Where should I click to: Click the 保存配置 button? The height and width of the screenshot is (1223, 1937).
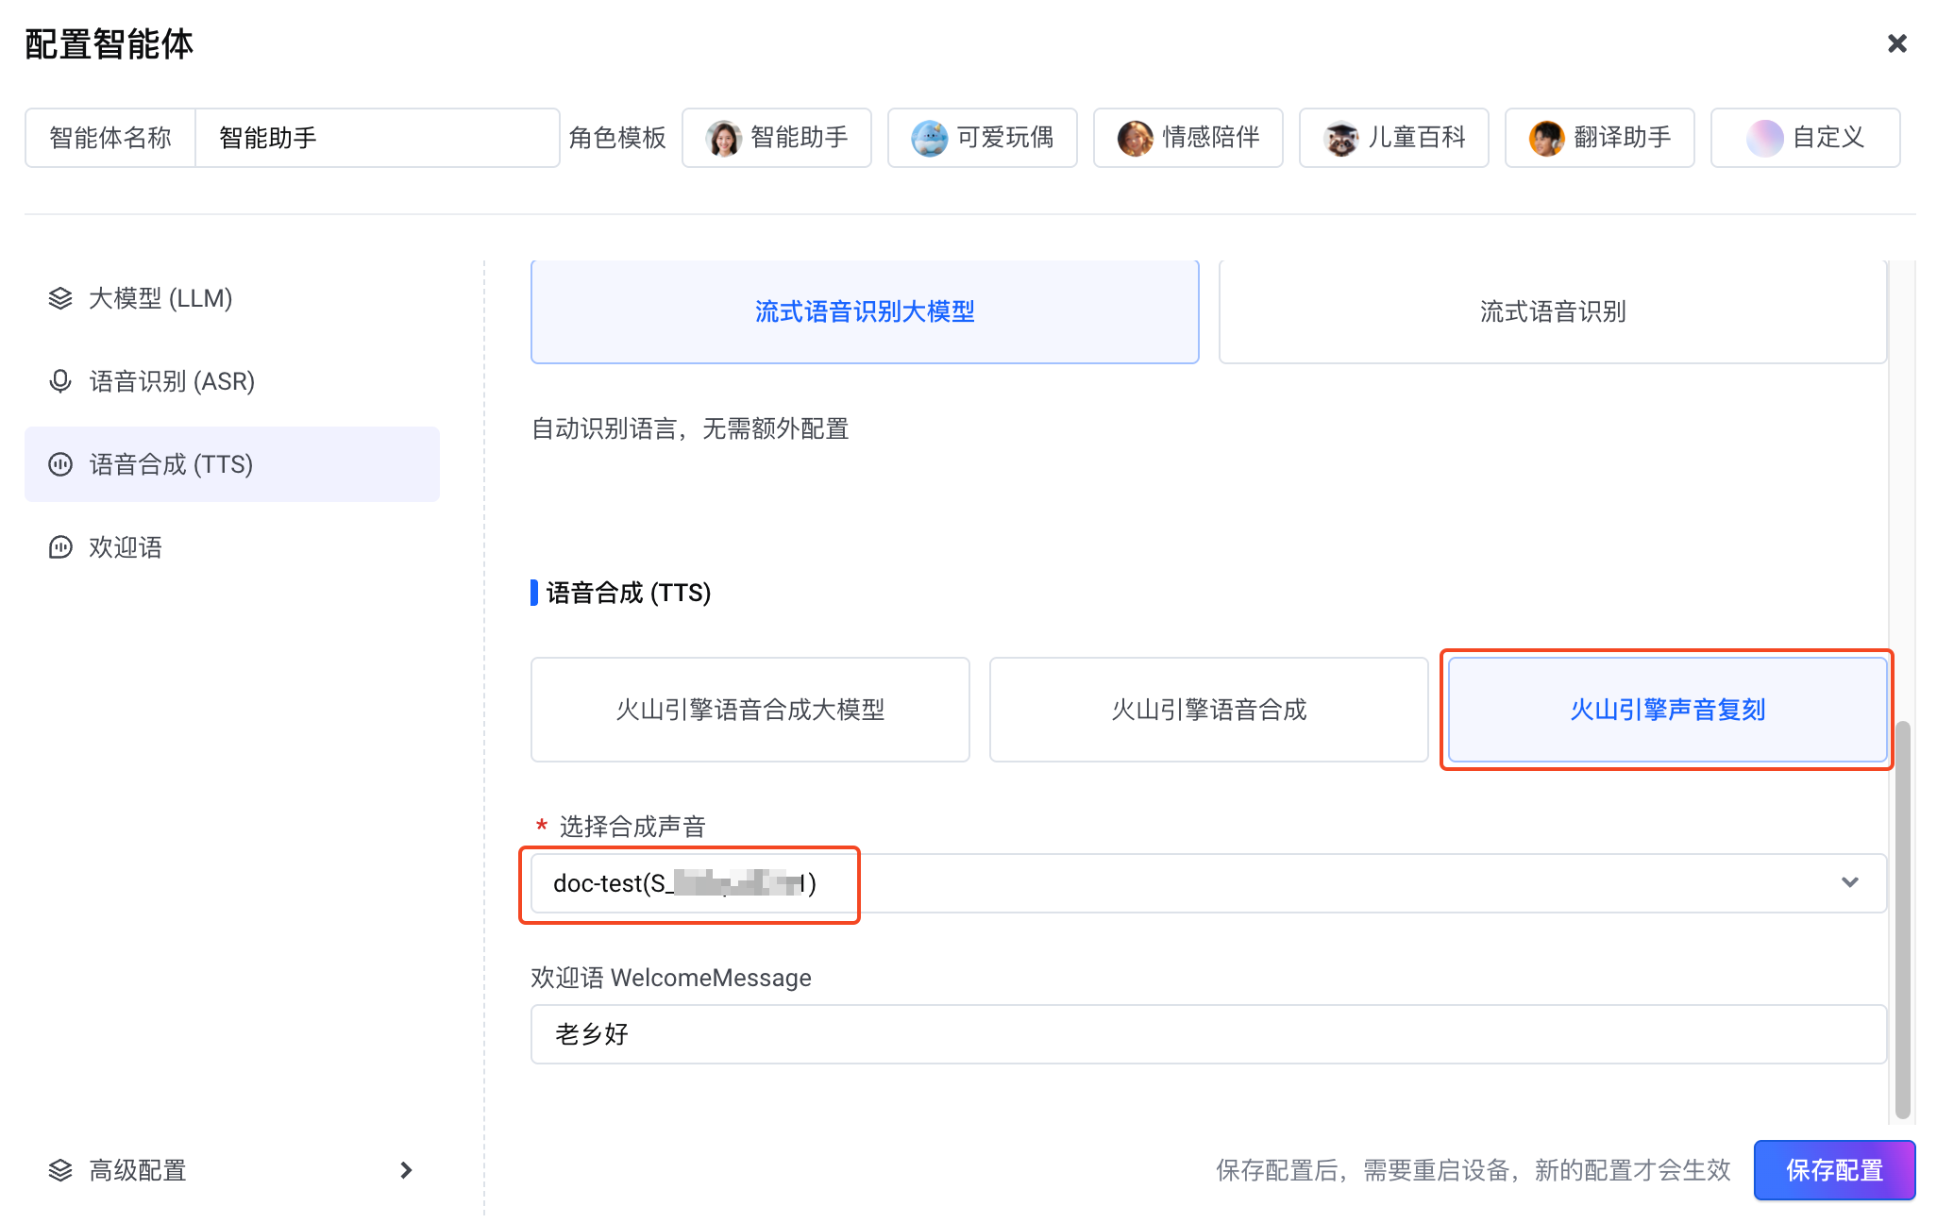click(x=1834, y=1170)
